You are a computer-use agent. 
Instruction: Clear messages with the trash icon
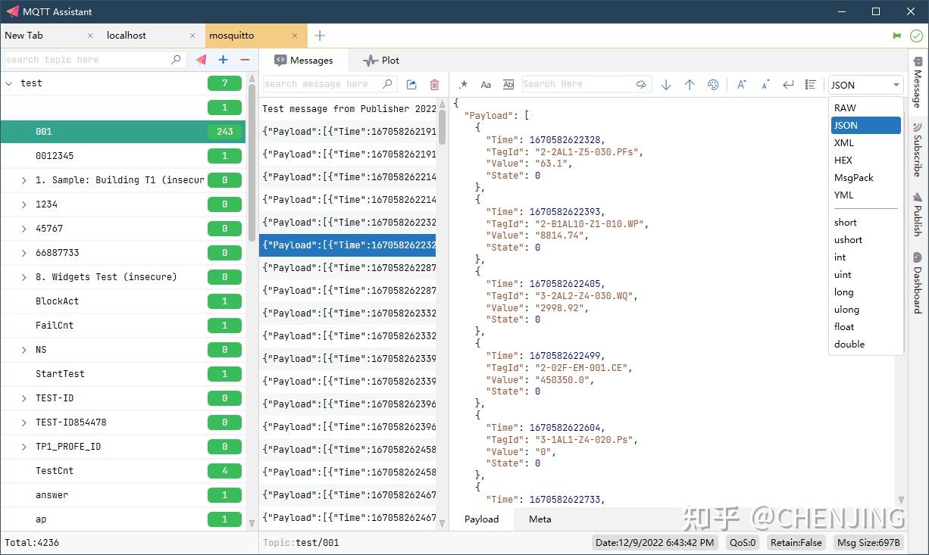434,85
